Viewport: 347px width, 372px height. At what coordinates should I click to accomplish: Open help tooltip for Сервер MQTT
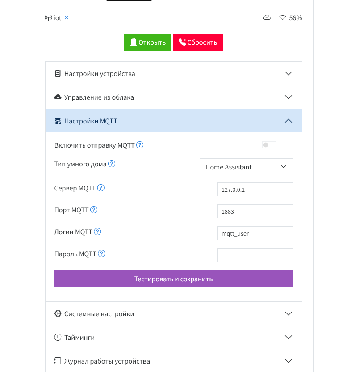point(101,188)
